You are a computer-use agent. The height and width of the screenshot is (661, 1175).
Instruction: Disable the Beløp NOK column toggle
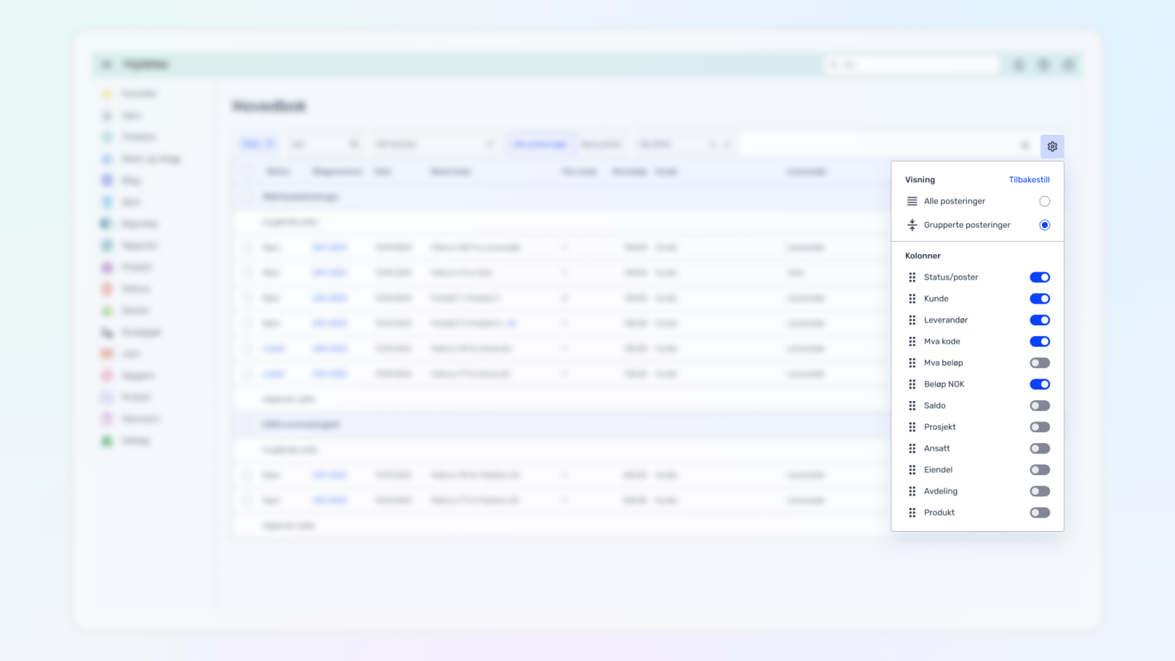click(x=1040, y=385)
